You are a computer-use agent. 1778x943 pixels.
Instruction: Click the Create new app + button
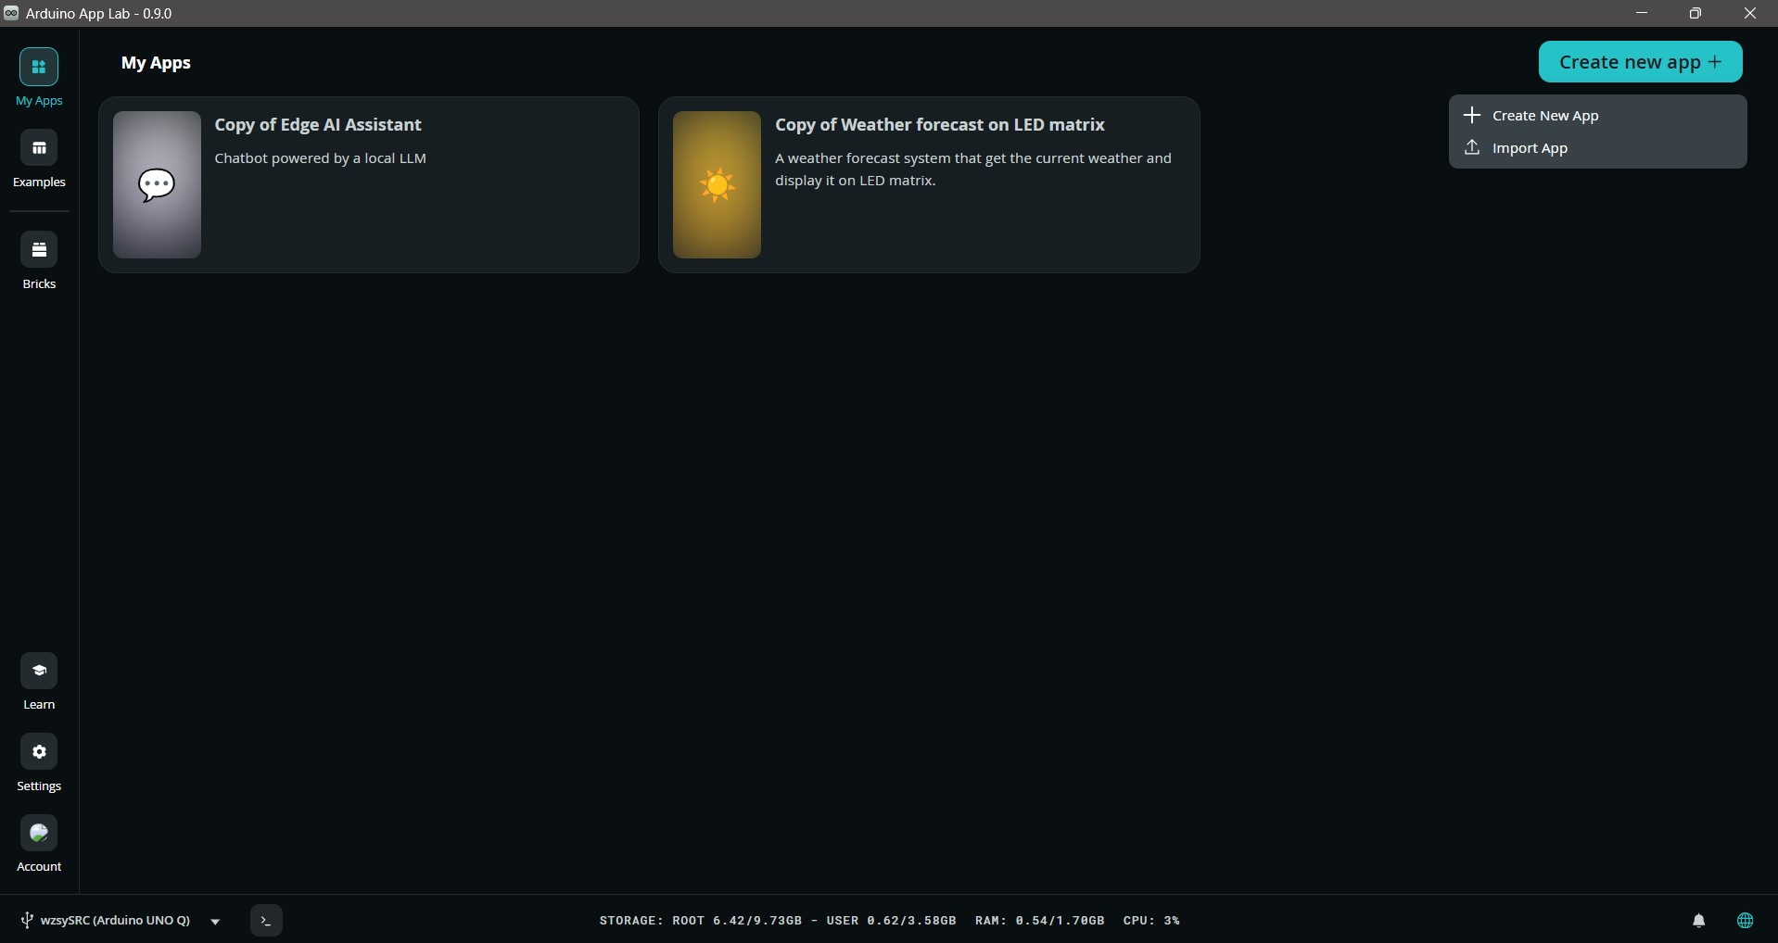[x=1641, y=62]
